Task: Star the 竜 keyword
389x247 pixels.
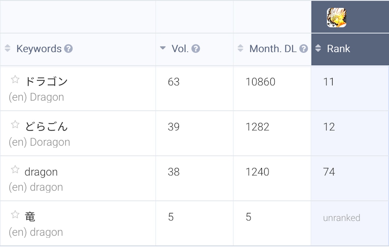Action: [15, 215]
